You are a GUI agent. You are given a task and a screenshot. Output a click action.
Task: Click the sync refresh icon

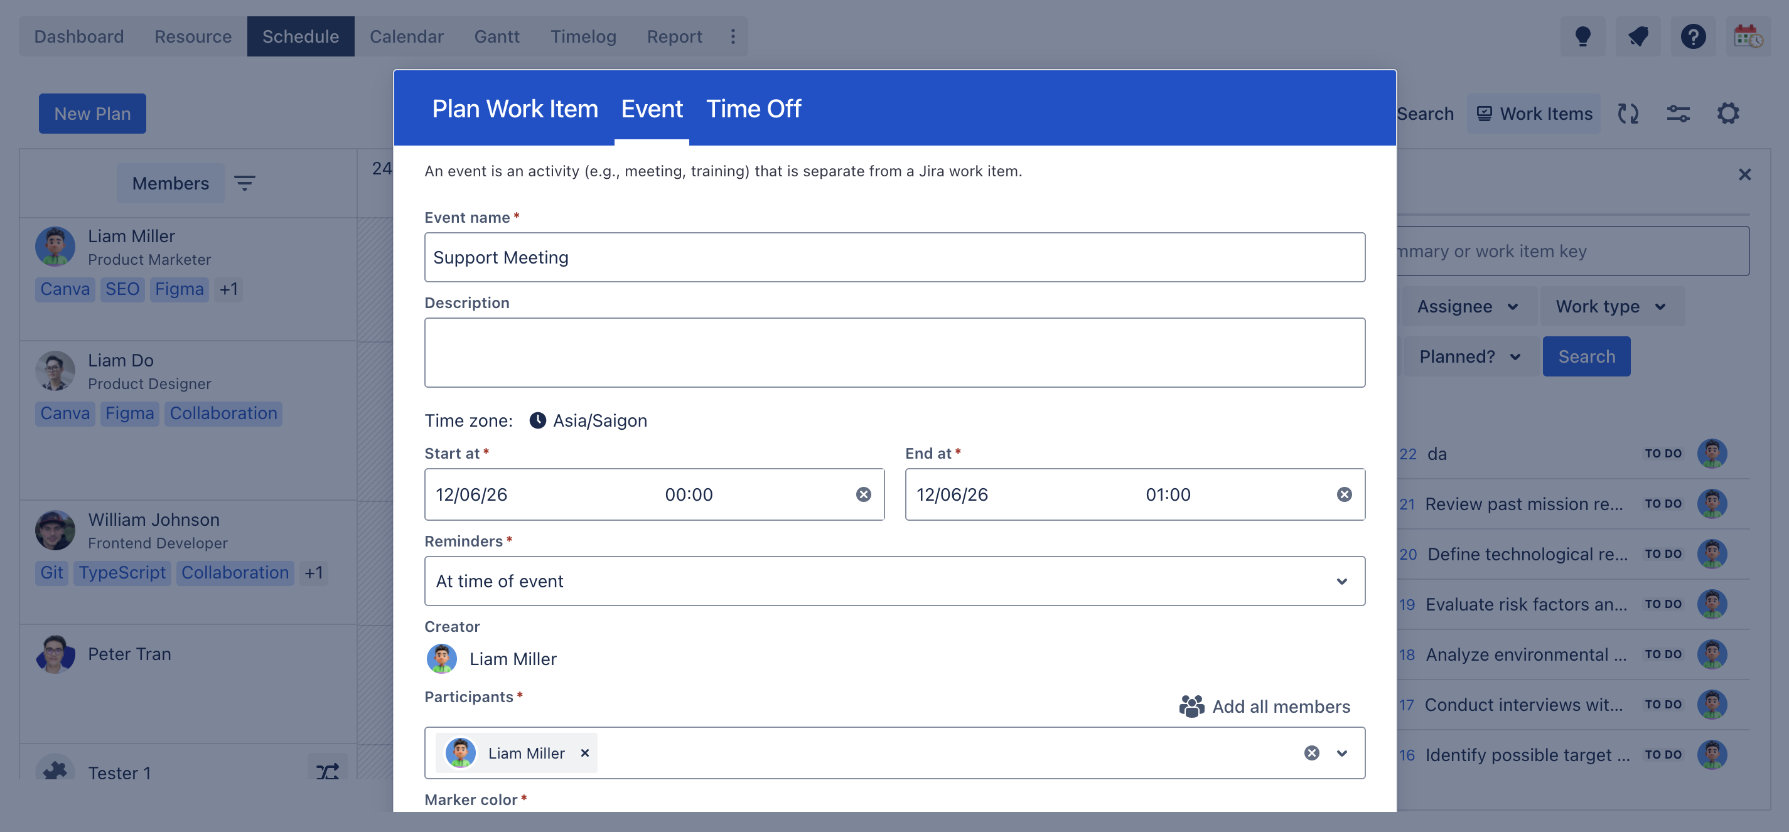click(x=1628, y=113)
